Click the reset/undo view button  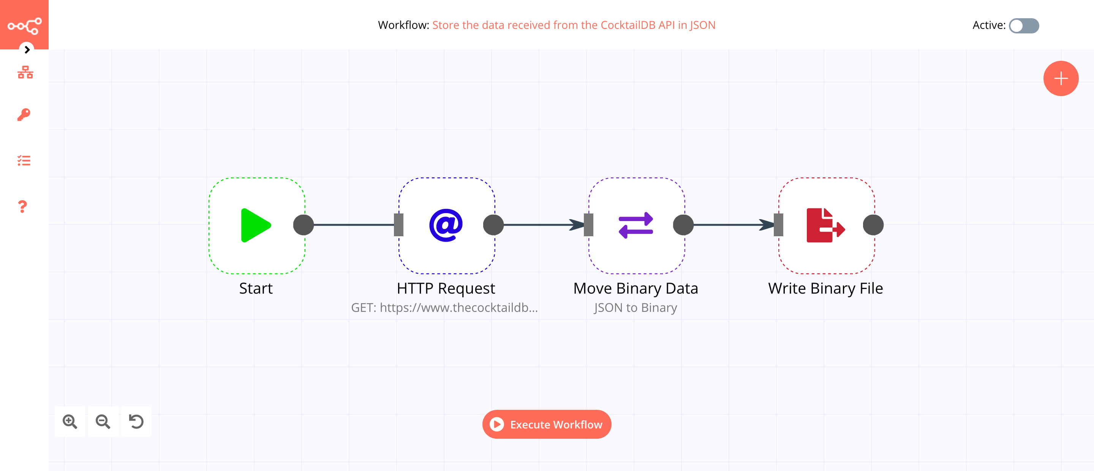click(x=137, y=424)
